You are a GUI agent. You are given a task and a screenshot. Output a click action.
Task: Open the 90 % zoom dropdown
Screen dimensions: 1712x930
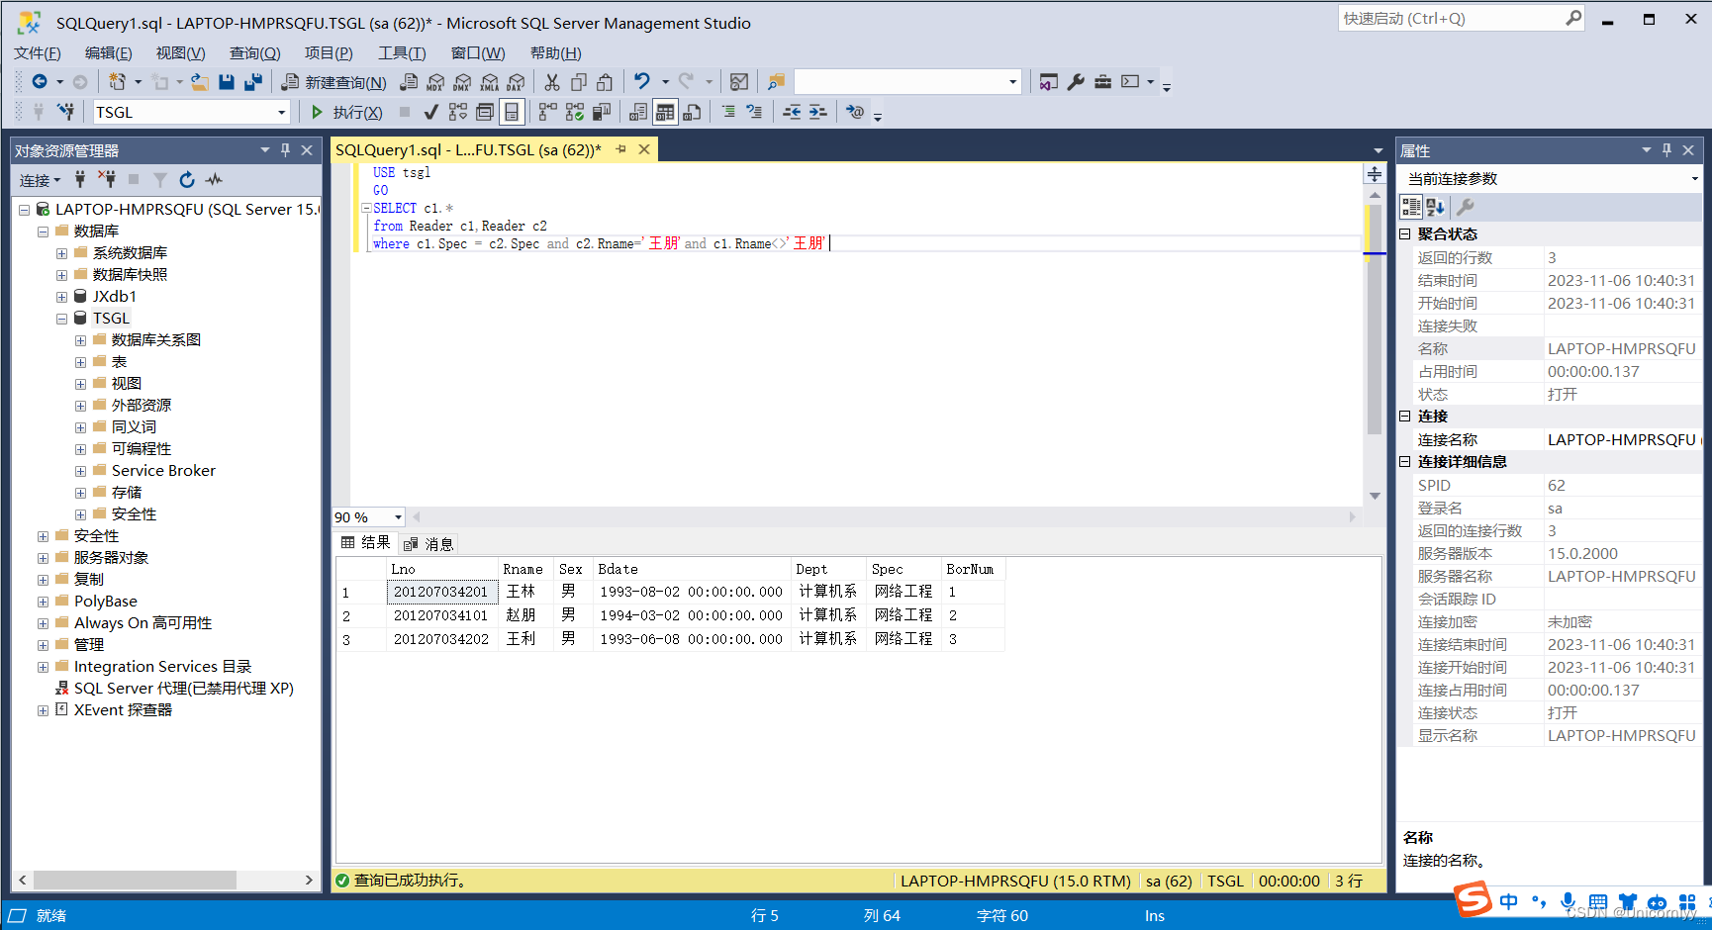[398, 517]
